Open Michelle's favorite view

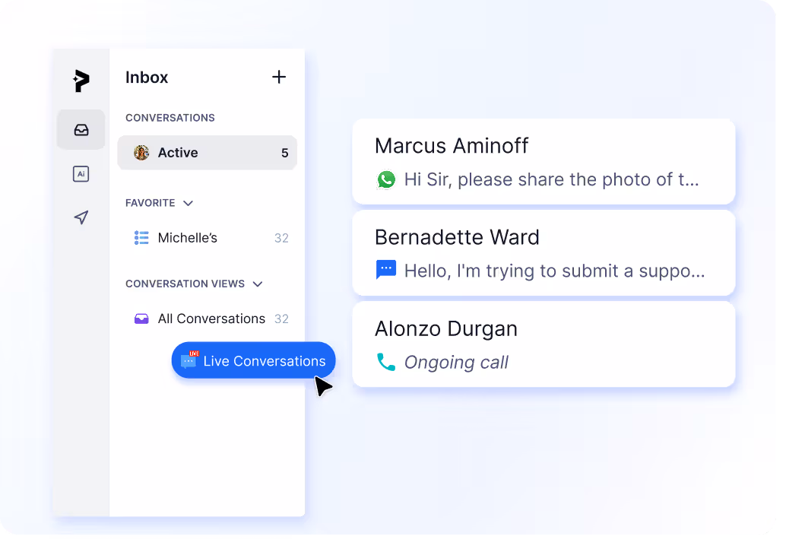(x=207, y=238)
